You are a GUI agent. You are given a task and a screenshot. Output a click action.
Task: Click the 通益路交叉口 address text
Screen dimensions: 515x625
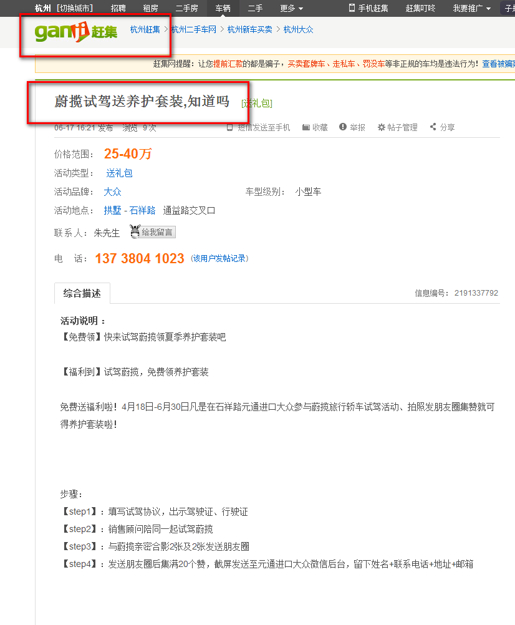pos(189,210)
